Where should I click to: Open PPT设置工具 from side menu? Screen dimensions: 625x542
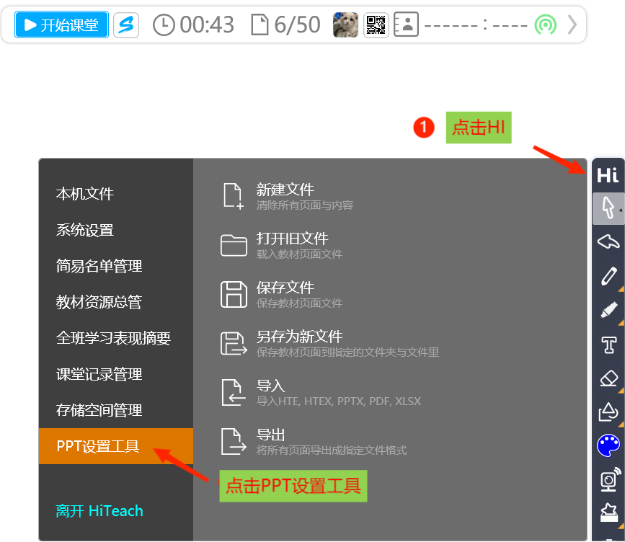tap(98, 446)
